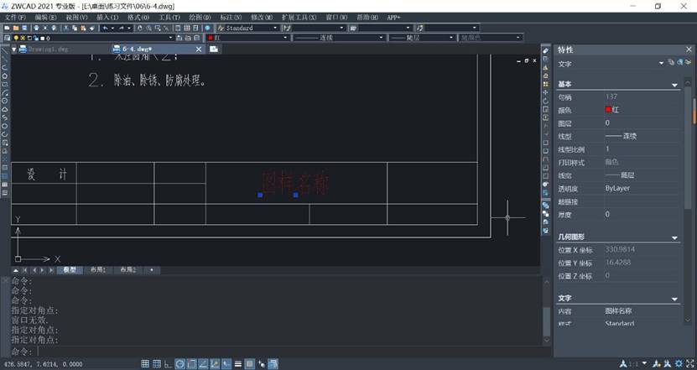Switch to the Drawing1.dwg tab
The image size is (697, 370).
[46, 49]
